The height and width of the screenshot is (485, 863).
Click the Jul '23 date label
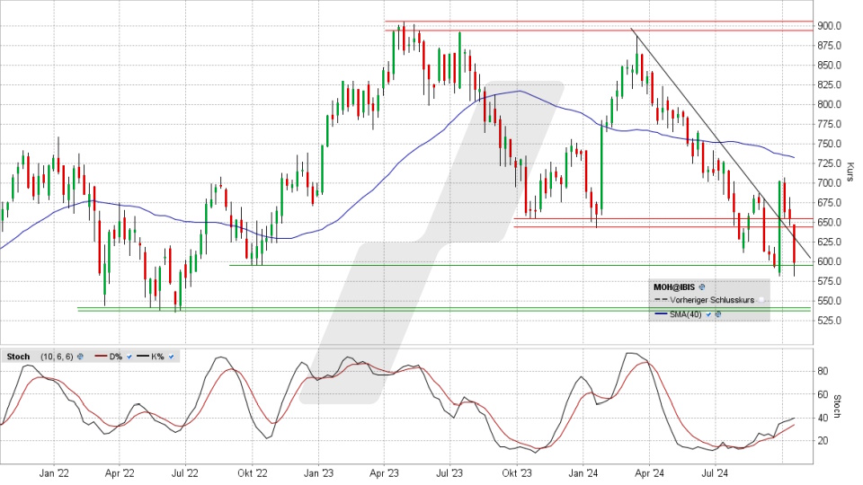coord(449,473)
